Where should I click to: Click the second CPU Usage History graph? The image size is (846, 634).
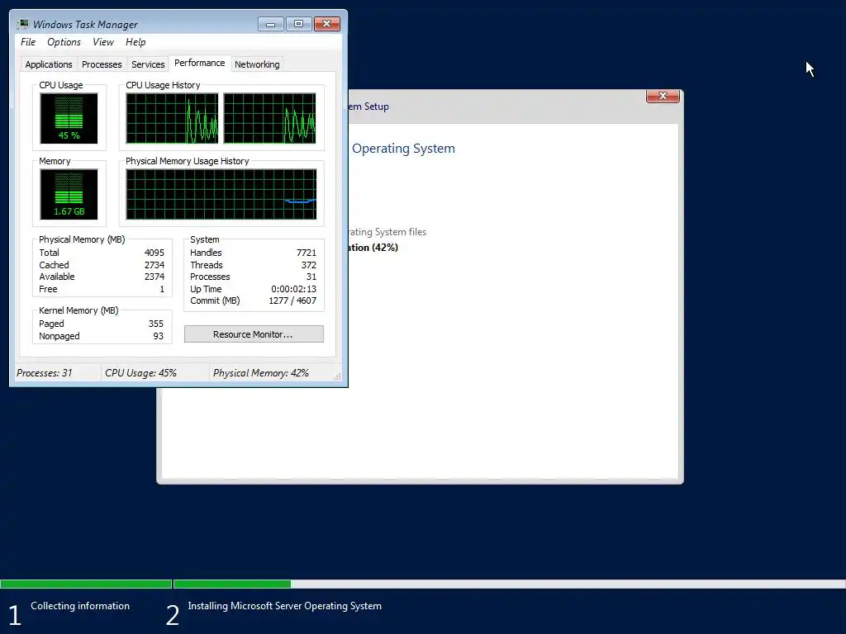[270, 119]
